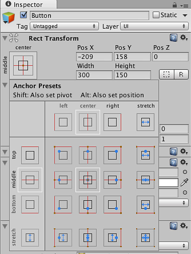Image resolution: width=191 pixels, height=254 pixels.
Task: Toggle the Button active checkbox
Action: [24, 15]
